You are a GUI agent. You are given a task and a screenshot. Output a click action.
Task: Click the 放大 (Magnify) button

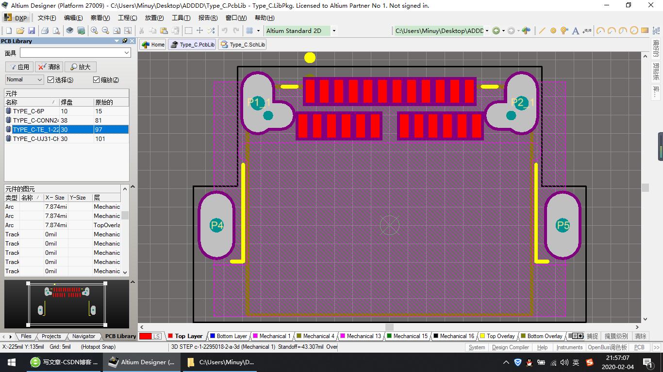tap(80, 67)
